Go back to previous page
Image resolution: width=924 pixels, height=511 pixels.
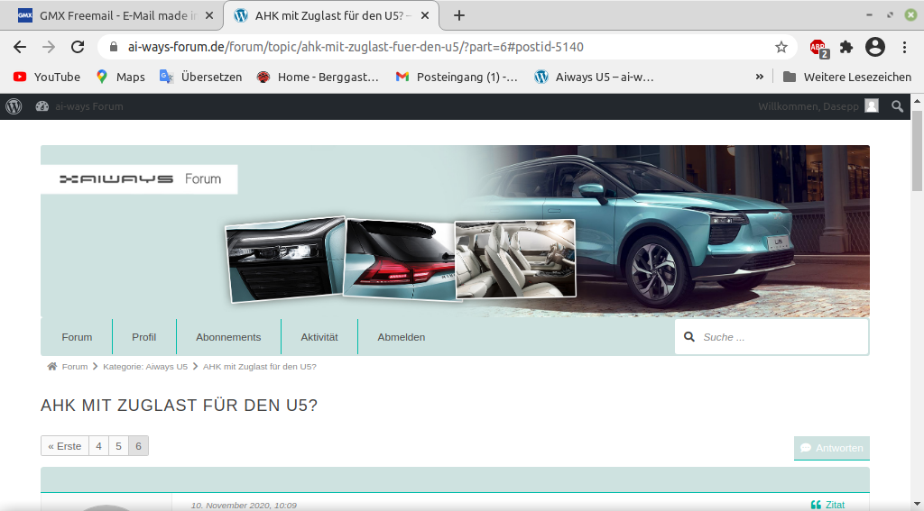(20, 47)
